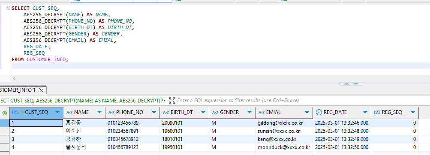Select CUST_SEQ cell with value 4
430x155 pixels.
point(36,147)
